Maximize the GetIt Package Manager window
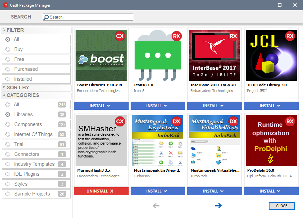303x218 pixels. 279,5
